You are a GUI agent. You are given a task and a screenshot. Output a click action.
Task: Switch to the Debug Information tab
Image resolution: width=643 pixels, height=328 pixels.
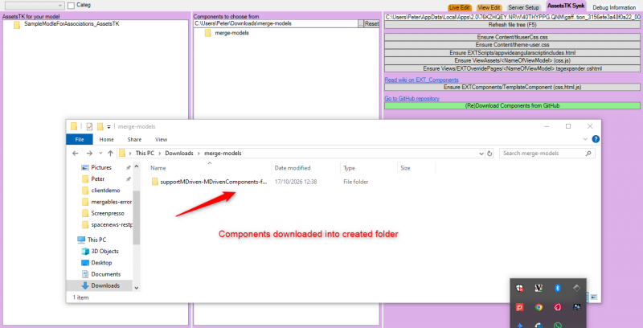614,7
